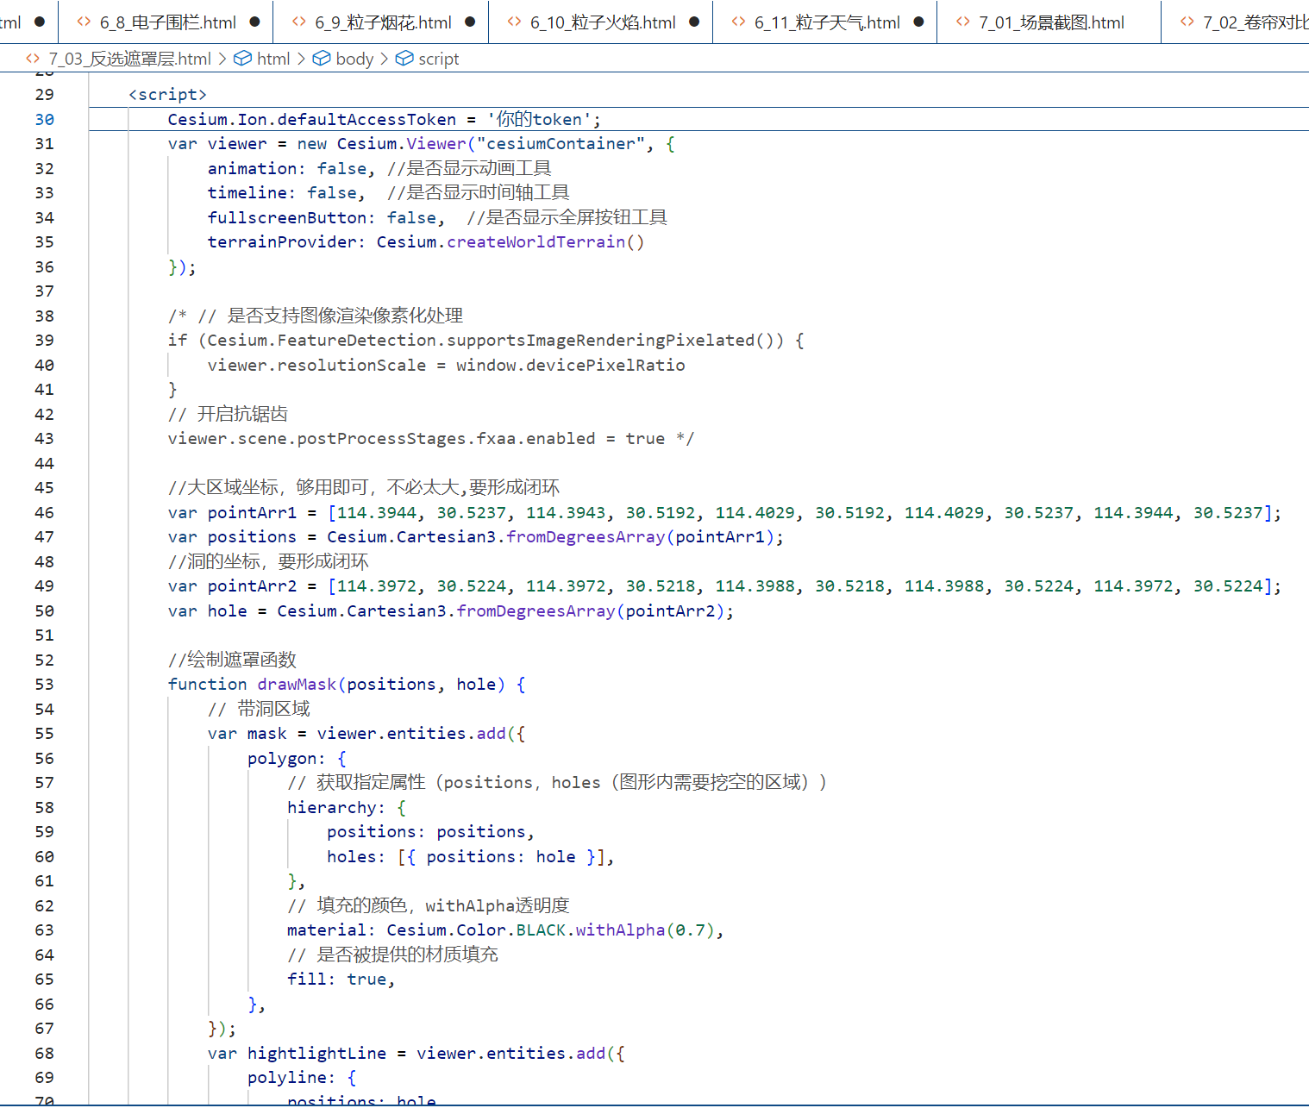The width and height of the screenshot is (1309, 1108).
Task: Click supportsImageRenderingPixelated text
Action: point(601,340)
